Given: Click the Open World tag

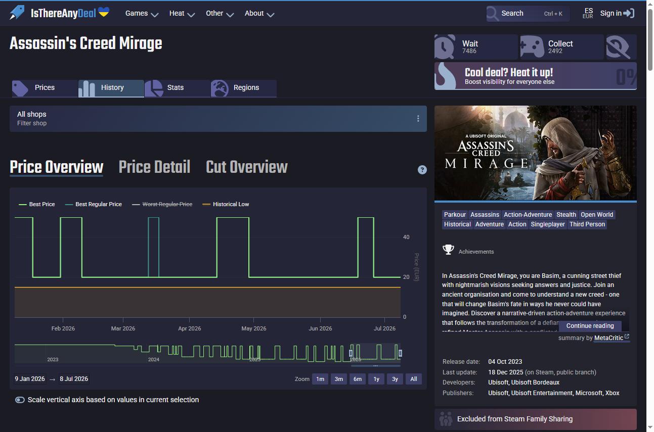Looking at the screenshot, I should (x=597, y=215).
